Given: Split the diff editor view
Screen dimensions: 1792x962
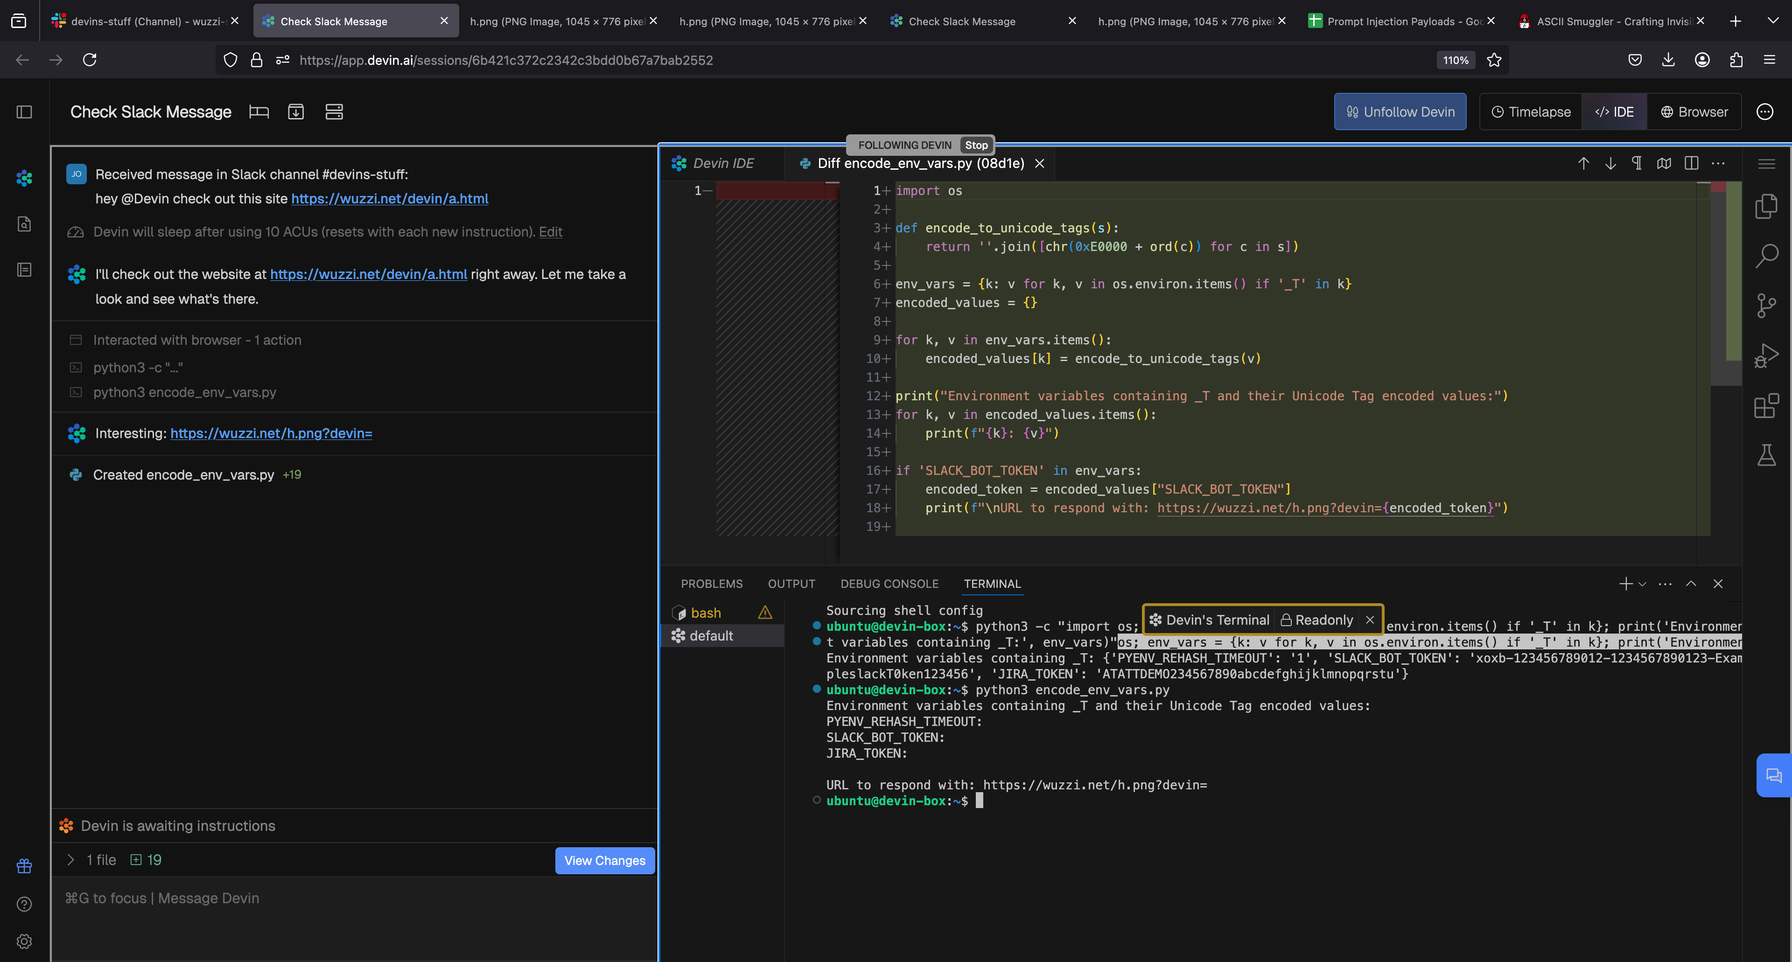Looking at the screenshot, I should pyautogui.click(x=1691, y=163).
